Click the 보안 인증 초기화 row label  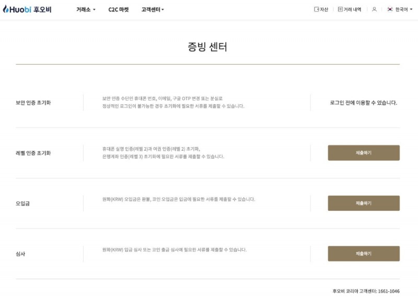pyautogui.click(x=33, y=103)
